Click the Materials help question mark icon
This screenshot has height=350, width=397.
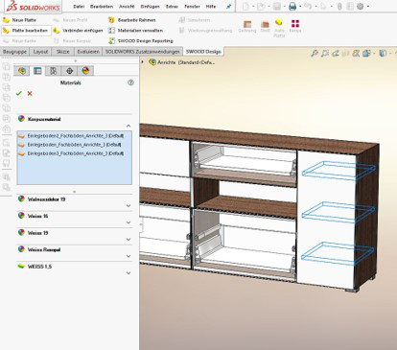click(130, 82)
